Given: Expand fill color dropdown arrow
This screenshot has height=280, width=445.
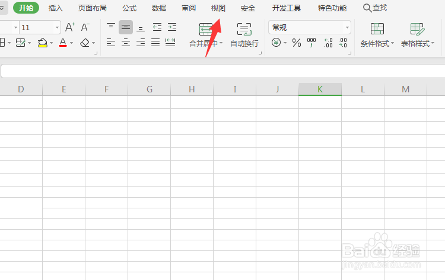Looking at the screenshot, I should [x=52, y=43].
